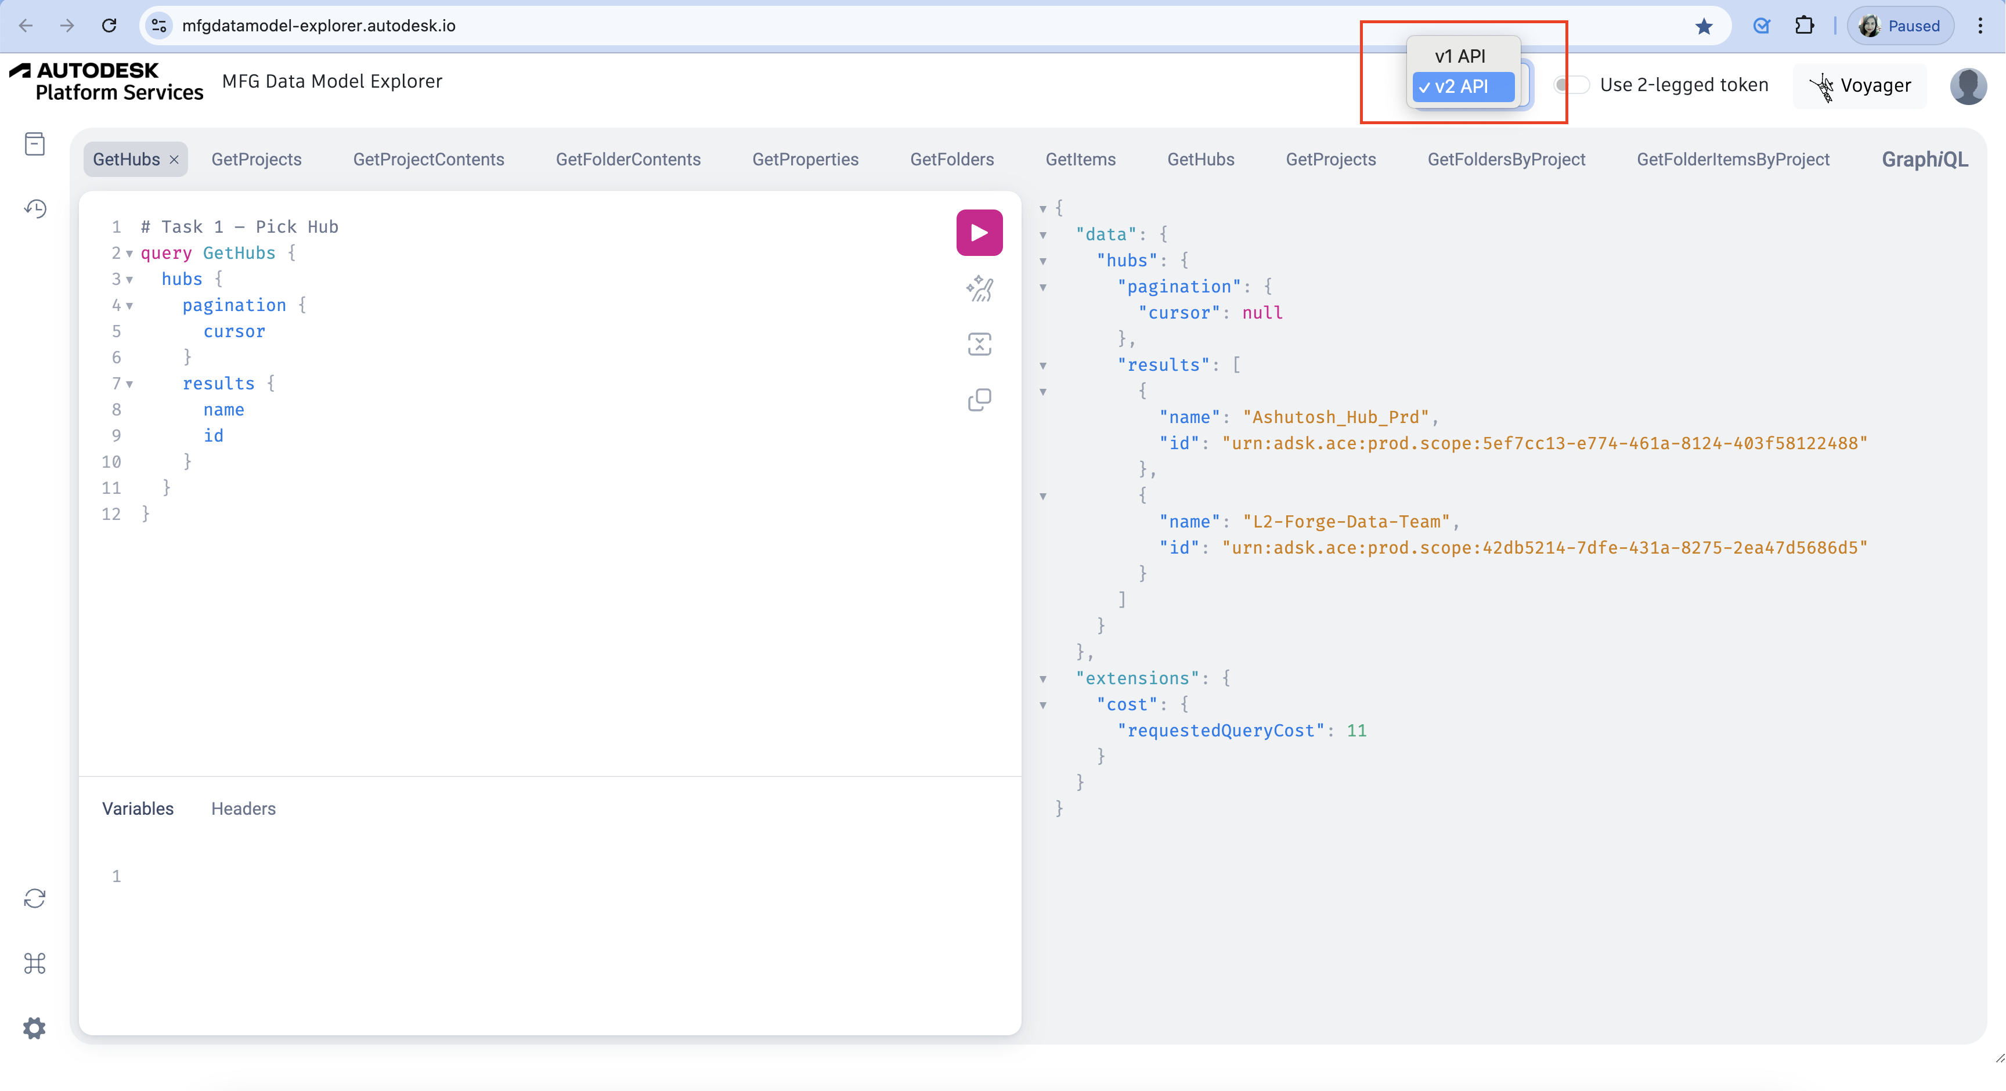Switch to the GetProjectContents tab

(x=428, y=160)
